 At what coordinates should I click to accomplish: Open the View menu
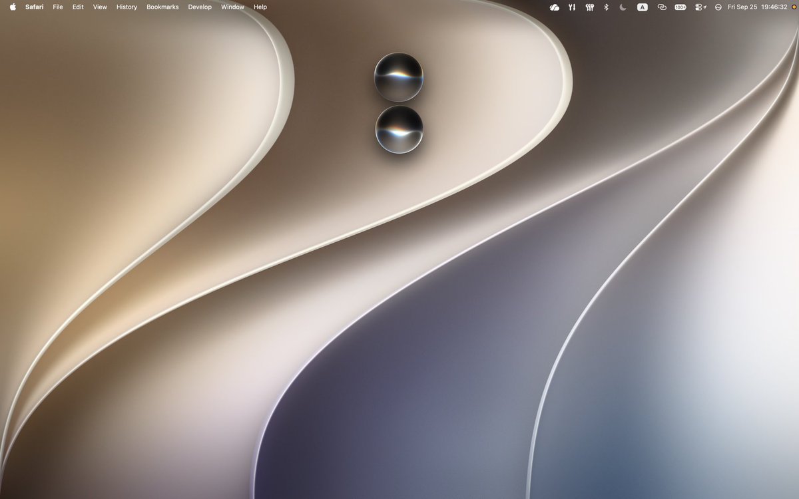pos(100,7)
